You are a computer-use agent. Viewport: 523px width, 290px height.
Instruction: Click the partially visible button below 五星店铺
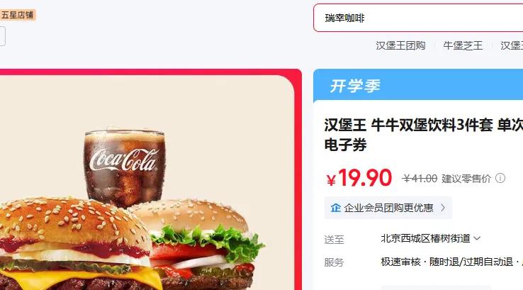pos(2,36)
